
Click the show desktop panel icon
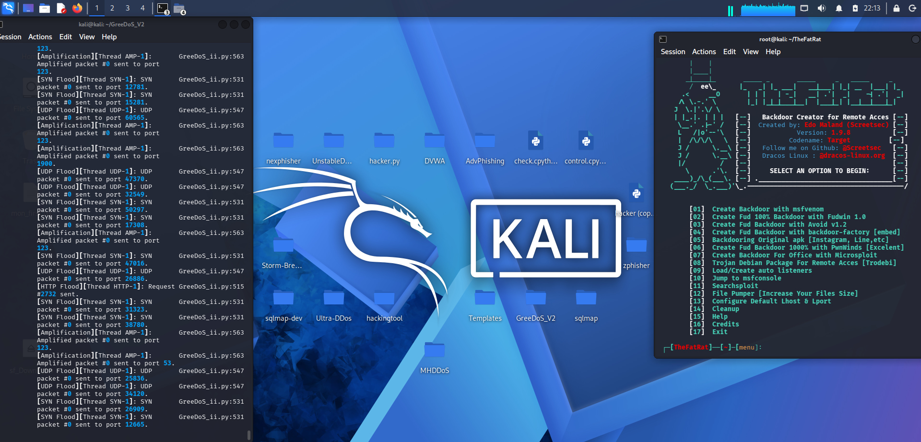pos(28,8)
